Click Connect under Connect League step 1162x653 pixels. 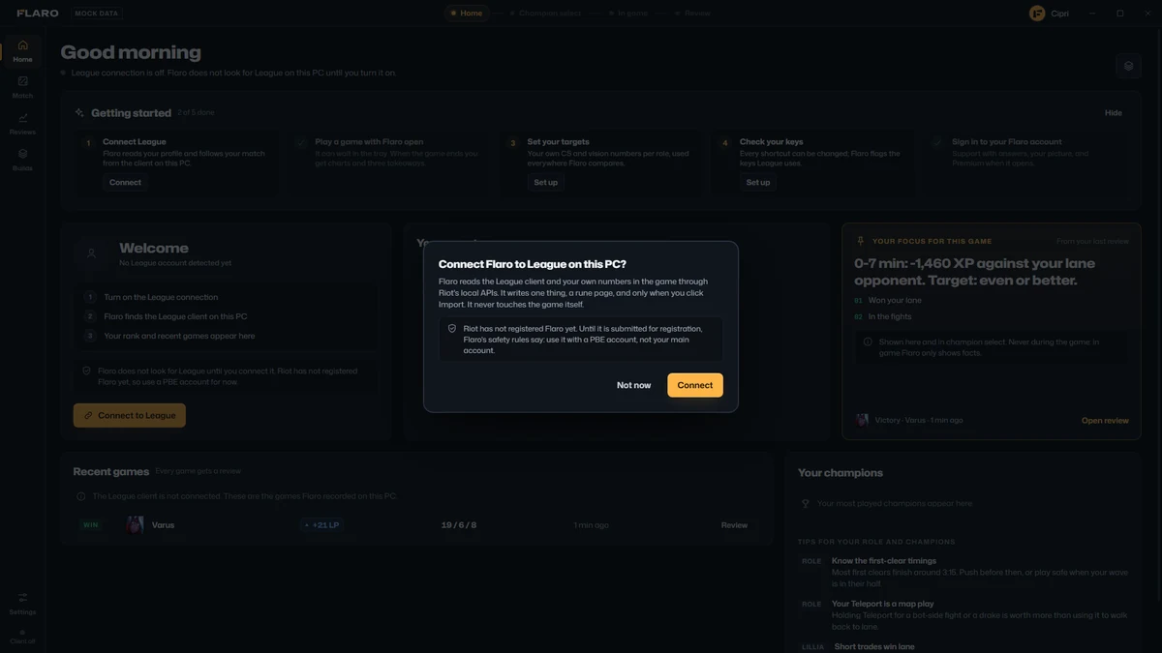pyautogui.click(x=125, y=182)
